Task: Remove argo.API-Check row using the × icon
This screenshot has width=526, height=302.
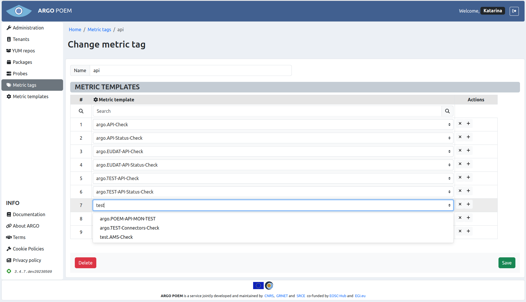Action: click(x=460, y=123)
